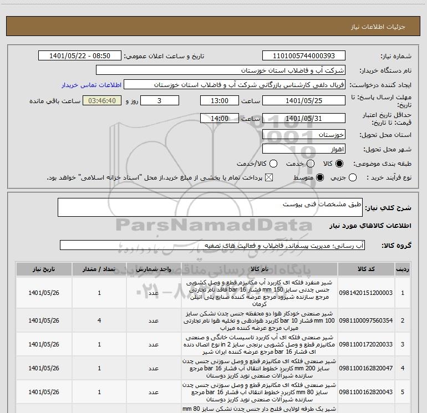Viewport: 427px width, 413px height.
Task: Click the نام کالا column header
Action: click(260, 269)
